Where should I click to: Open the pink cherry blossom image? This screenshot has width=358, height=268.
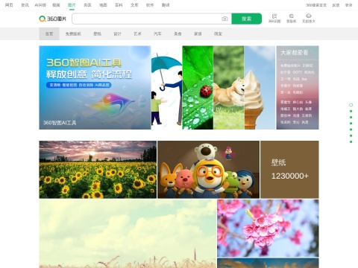click(x=268, y=228)
